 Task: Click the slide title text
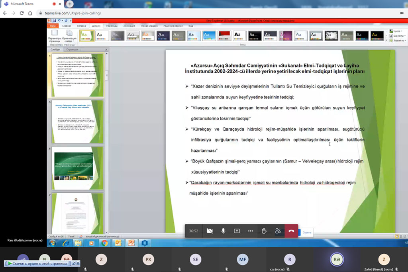(275, 68)
